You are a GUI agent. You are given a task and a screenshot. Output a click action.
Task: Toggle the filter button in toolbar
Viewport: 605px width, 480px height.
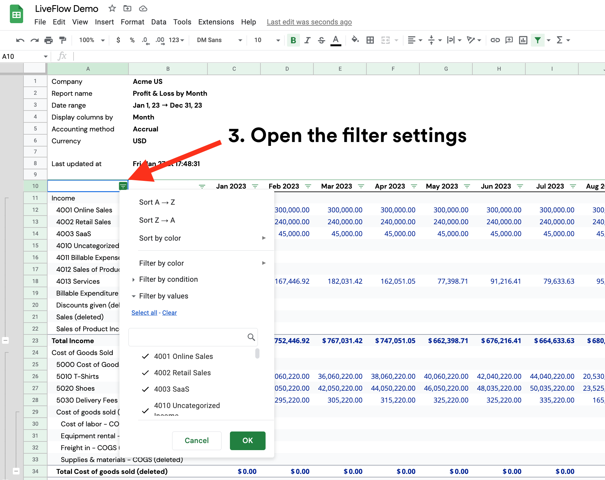538,40
